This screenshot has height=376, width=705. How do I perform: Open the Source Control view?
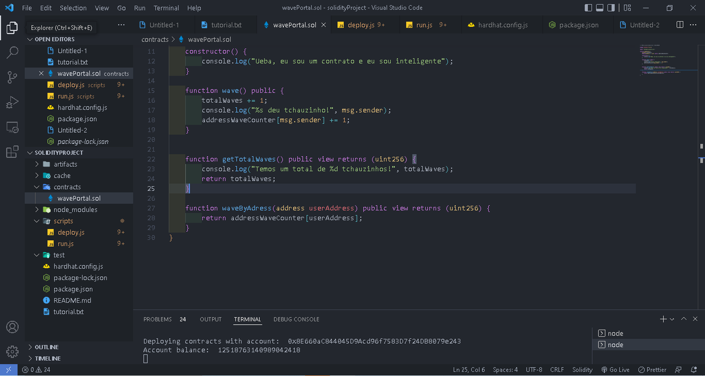12,77
